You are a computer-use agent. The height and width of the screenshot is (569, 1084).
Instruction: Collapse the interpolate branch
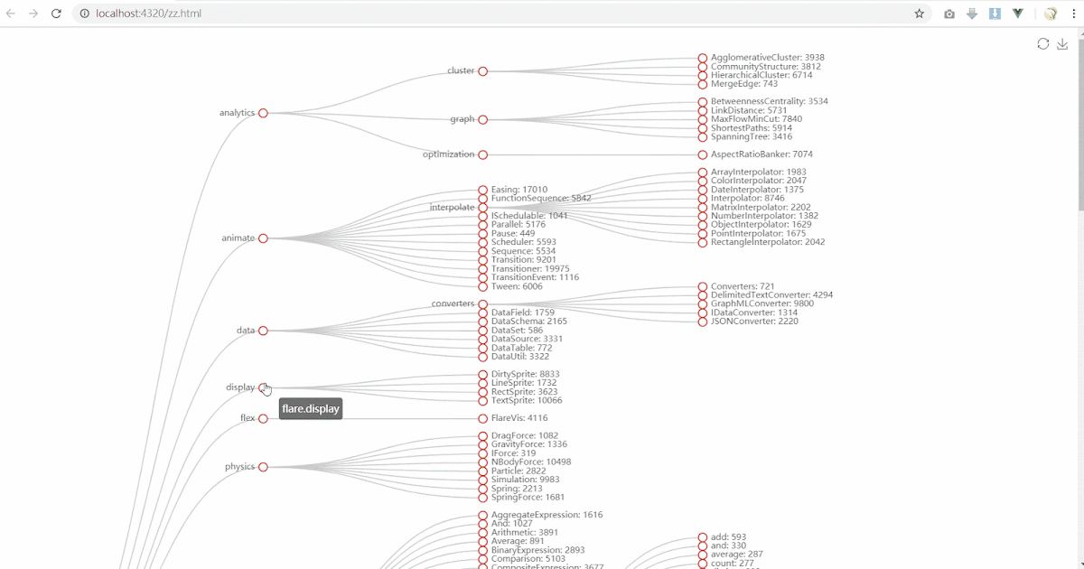481,207
